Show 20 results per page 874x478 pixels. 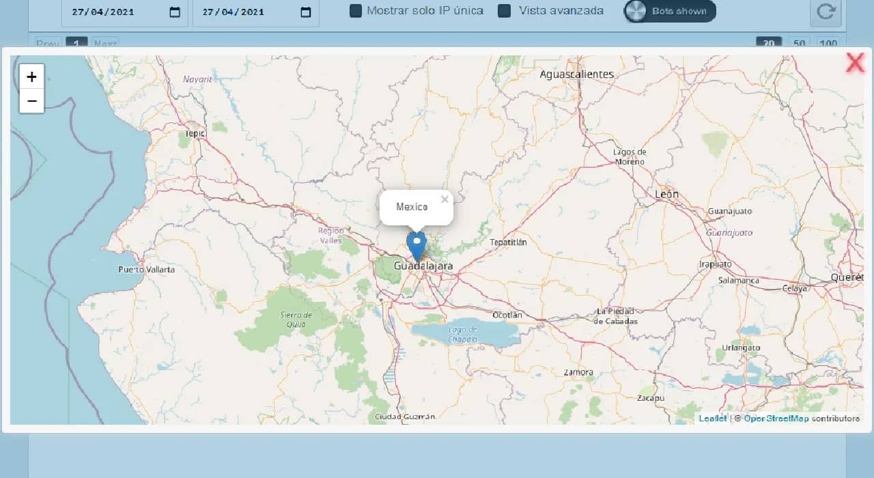(768, 43)
